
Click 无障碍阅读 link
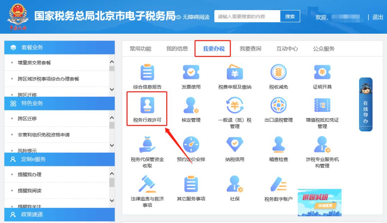[193, 17]
